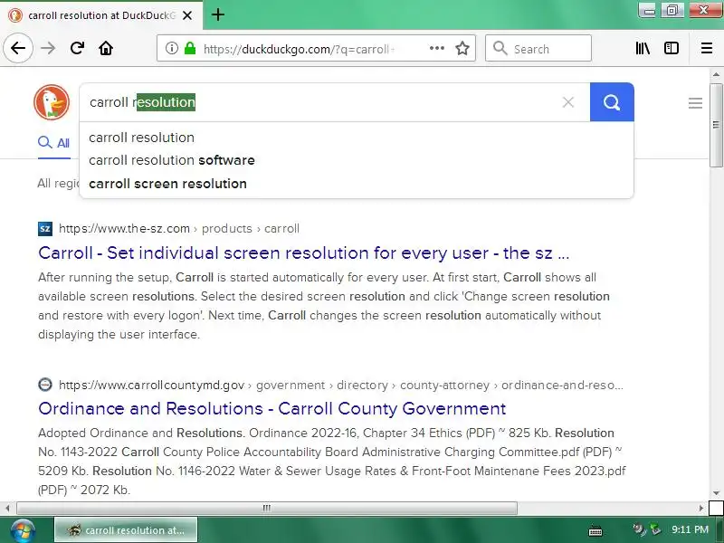
Task: Reload the current page
Action: pyautogui.click(x=77, y=48)
